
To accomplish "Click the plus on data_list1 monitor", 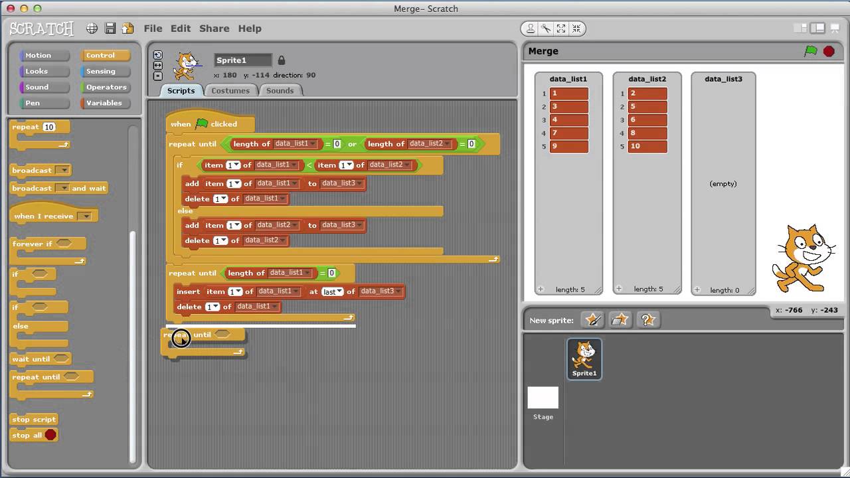I will [x=541, y=289].
